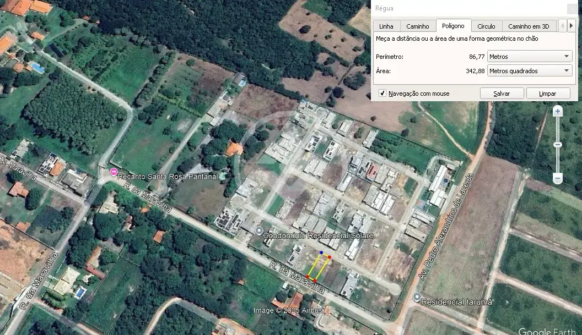Click the Residencial tarumã placemark icon

click(417, 297)
